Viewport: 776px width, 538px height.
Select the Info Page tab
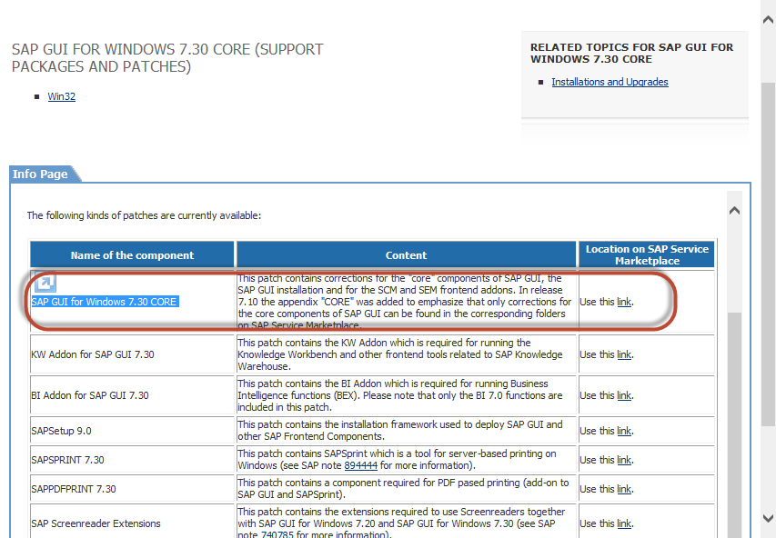point(41,174)
